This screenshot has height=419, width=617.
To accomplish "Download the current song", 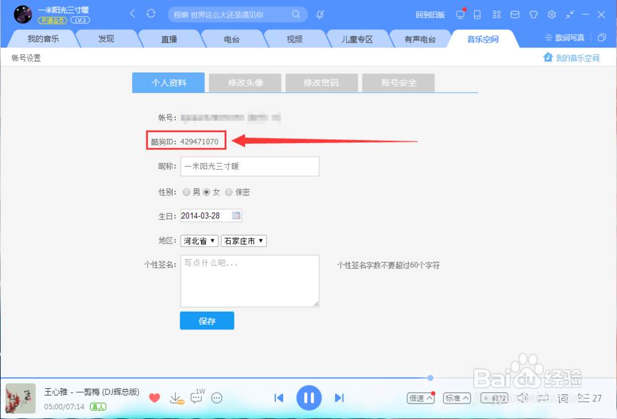I will 176,398.
